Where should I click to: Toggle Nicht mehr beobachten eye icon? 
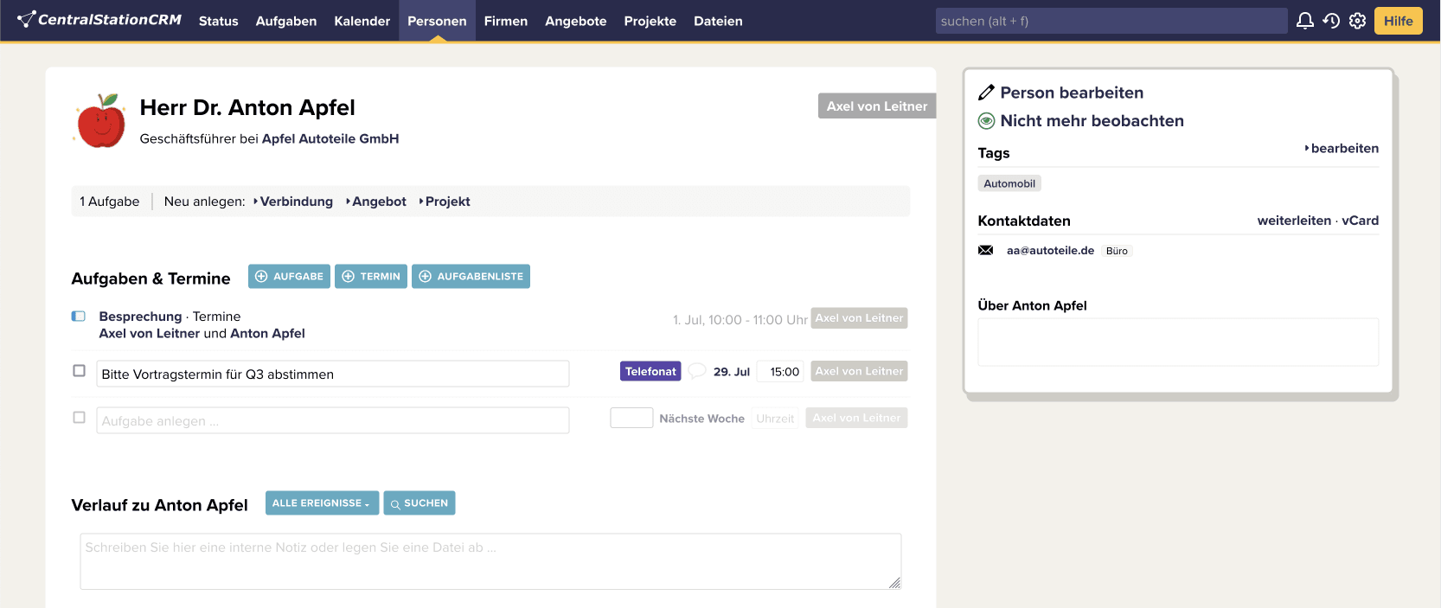pos(986,121)
